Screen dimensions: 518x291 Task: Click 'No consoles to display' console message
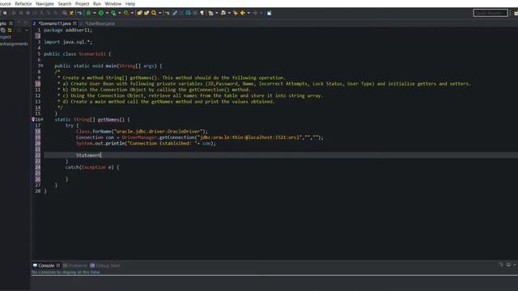66,272
